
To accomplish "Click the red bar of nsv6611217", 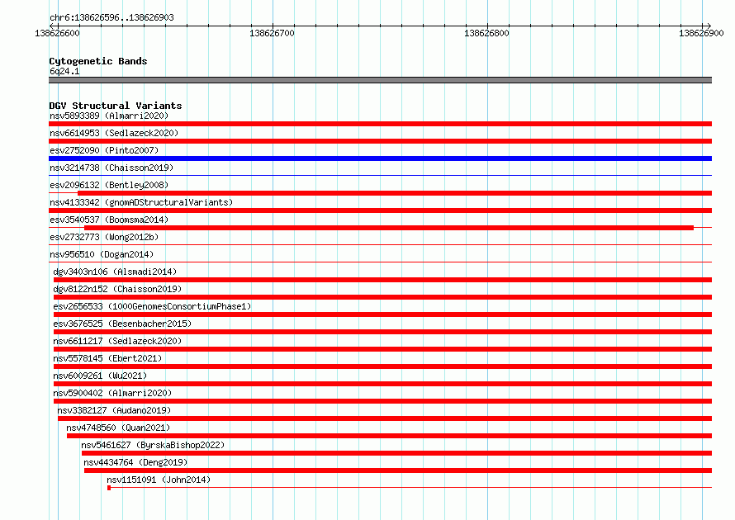I will (382, 349).
